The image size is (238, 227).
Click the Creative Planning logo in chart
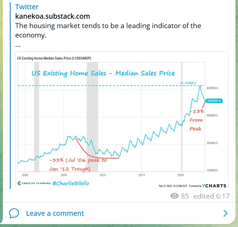point(34,183)
